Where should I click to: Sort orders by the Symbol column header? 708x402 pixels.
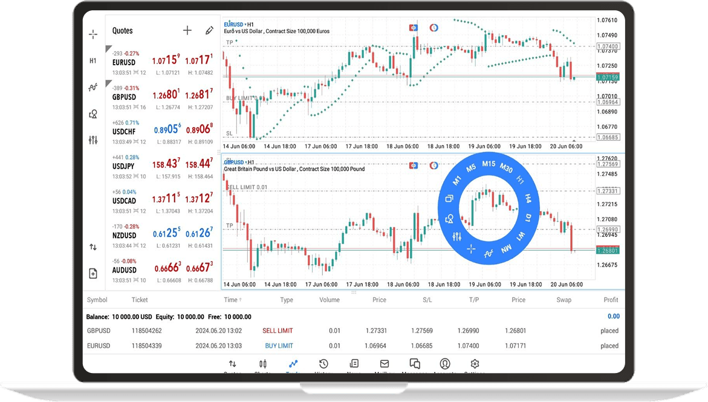pos(97,300)
